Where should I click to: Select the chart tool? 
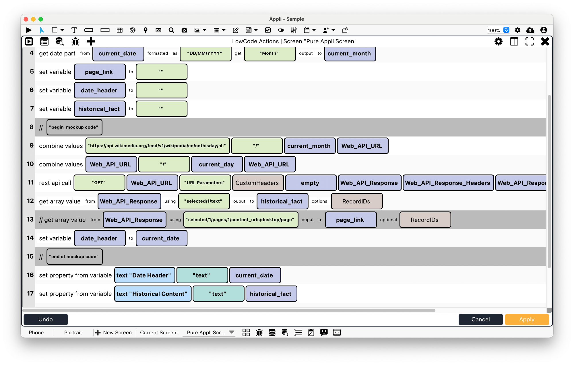coord(158,30)
